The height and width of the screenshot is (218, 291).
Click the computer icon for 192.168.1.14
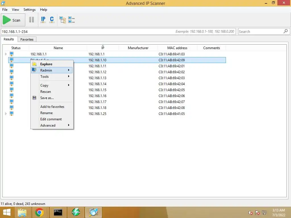pos(11,84)
